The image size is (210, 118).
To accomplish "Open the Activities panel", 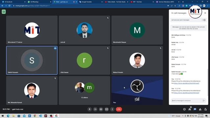I will [x=200, y=109].
